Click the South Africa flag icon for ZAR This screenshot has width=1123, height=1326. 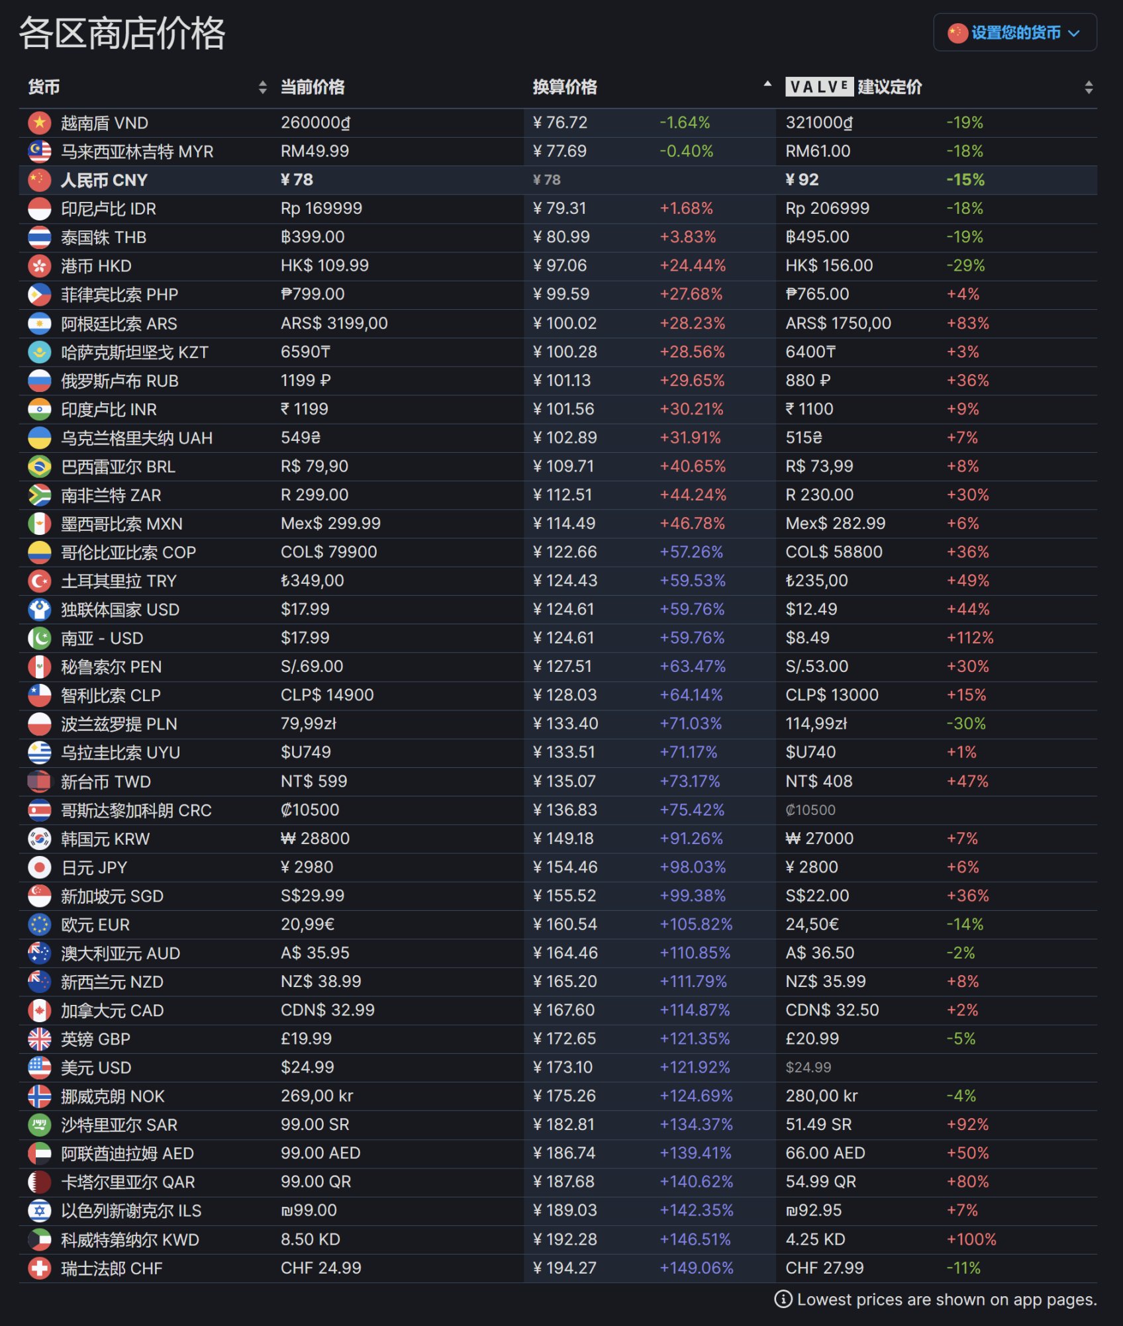40,495
